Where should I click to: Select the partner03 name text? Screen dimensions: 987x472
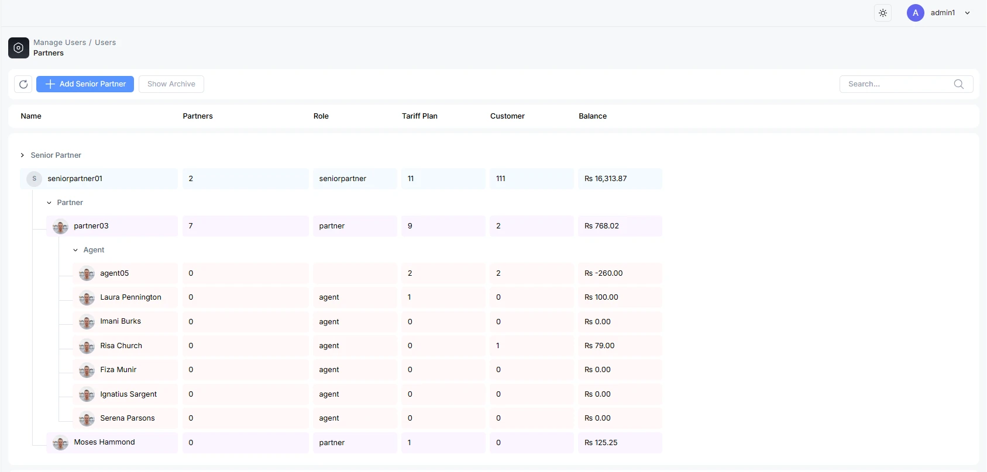pos(91,226)
